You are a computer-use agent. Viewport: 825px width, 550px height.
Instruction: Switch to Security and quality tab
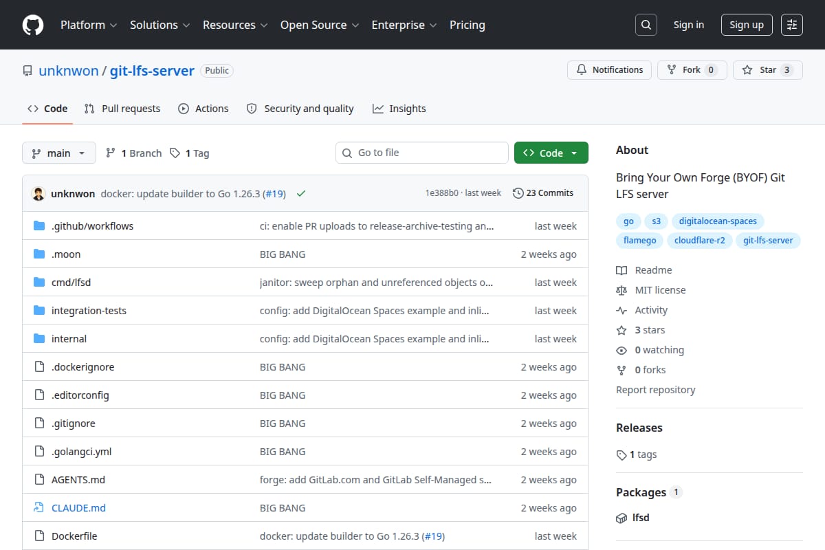300,109
